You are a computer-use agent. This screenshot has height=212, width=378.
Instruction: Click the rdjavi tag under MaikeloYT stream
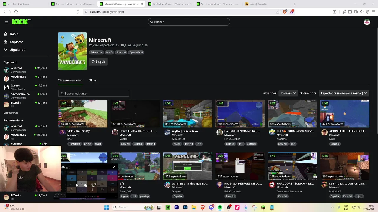pyautogui.click(x=359, y=196)
